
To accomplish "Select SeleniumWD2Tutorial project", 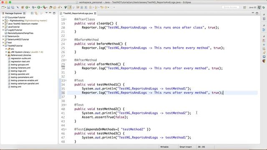I will click(x=18, y=39).
